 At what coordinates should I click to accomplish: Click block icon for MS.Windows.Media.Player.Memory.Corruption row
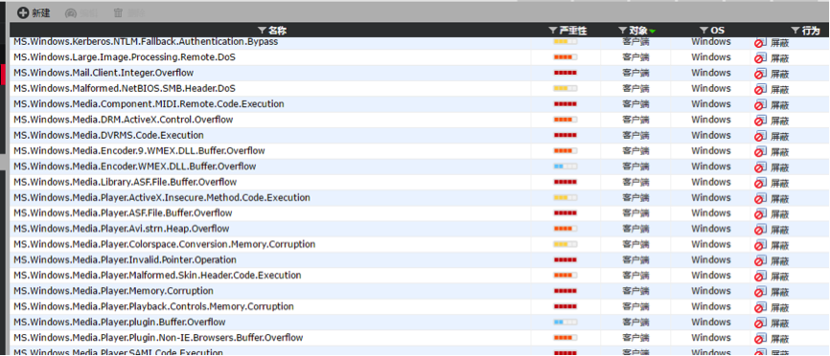(x=760, y=292)
